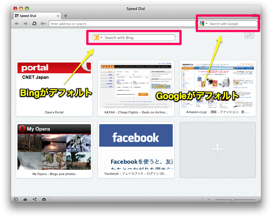Open the My Opera Blogs and photos dial
Screen dimensions: 272x219
(x=54, y=150)
